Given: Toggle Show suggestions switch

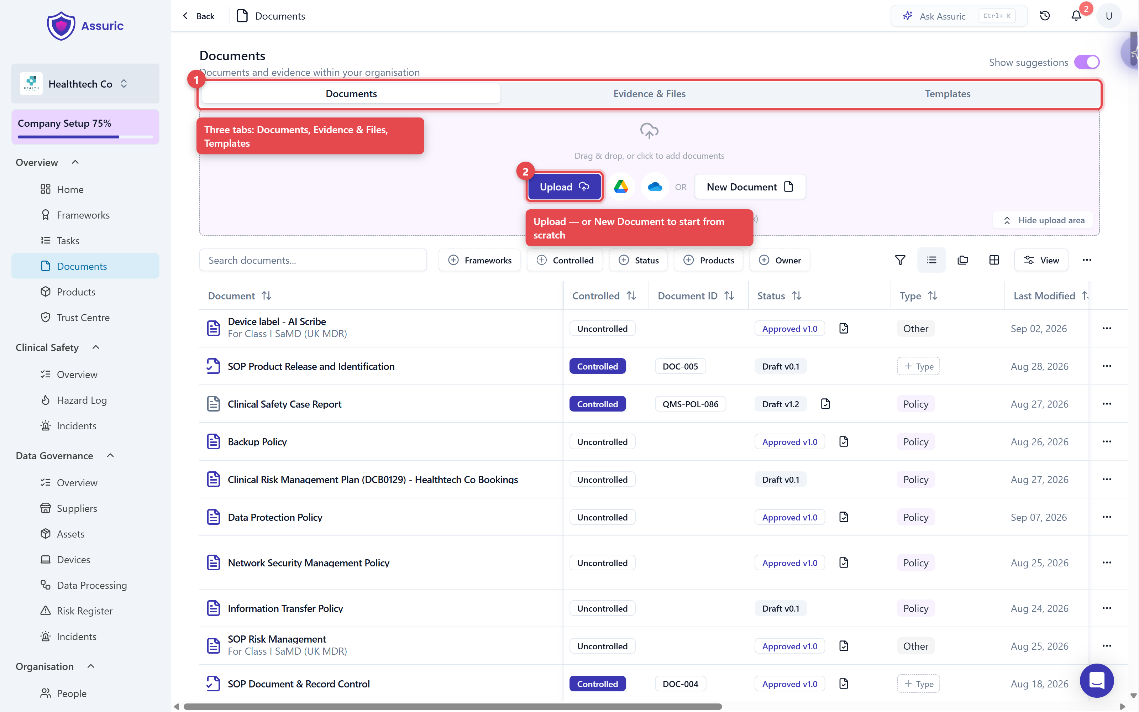Looking at the screenshot, I should pyautogui.click(x=1087, y=62).
